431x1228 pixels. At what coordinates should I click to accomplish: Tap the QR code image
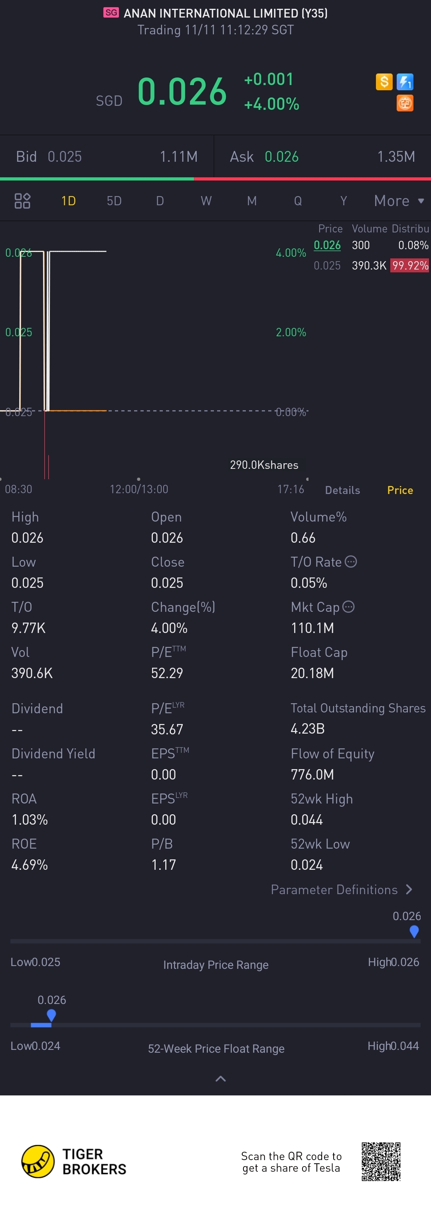381,1161
